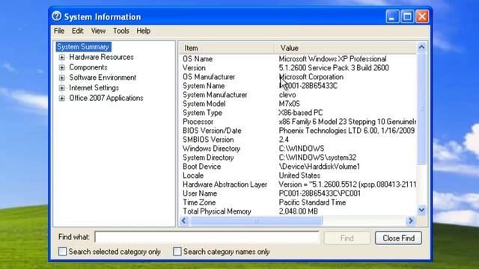This screenshot has width=479, height=269.
Task: Select the SMBIOS Version row
Action: coord(297,140)
